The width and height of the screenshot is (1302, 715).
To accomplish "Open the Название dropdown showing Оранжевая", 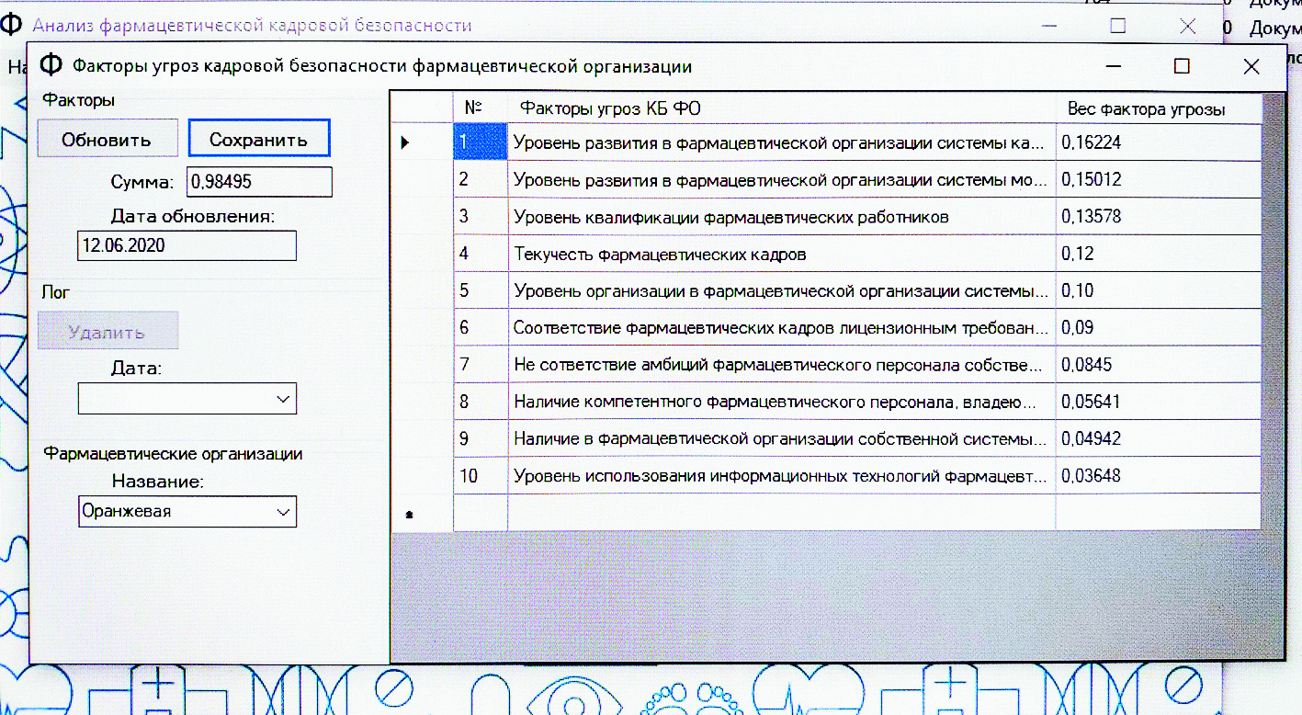I will 282,512.
